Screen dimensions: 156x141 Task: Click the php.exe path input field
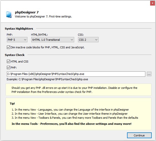point(76,74)
